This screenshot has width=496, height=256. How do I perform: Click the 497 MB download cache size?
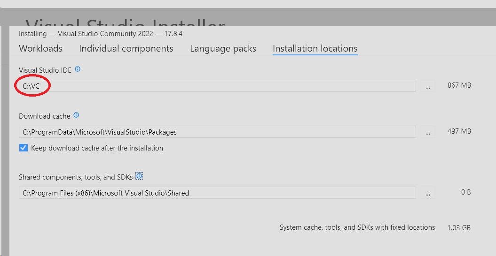pos(459,131)
